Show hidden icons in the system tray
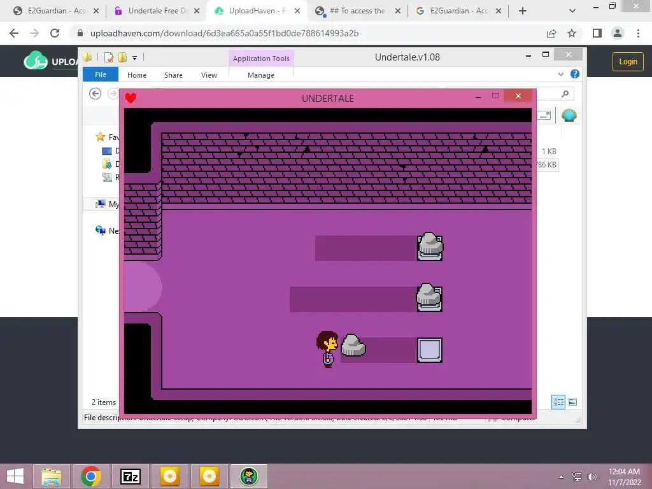 pos(562,476)
